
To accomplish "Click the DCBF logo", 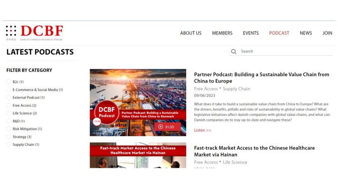I will pos(34,33).
